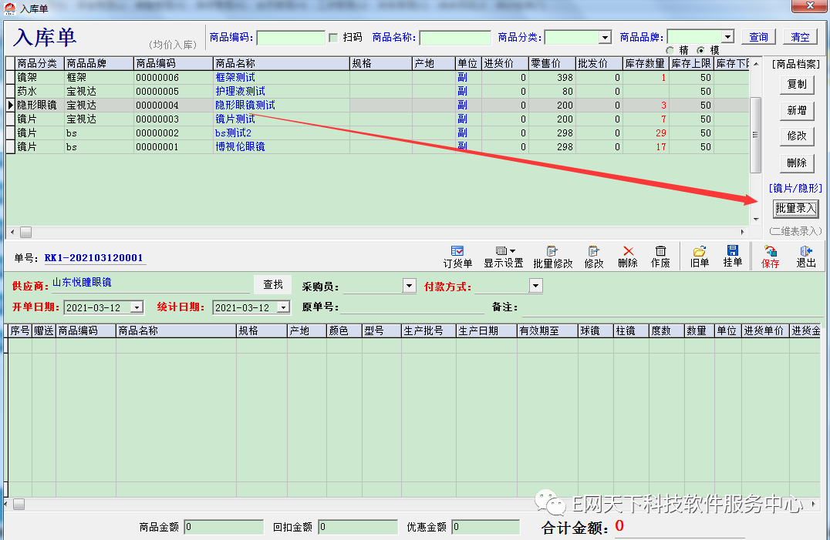Click the 批量录入 batch entry button
This screenshot has width=830, height=540.
pos(796,208)
